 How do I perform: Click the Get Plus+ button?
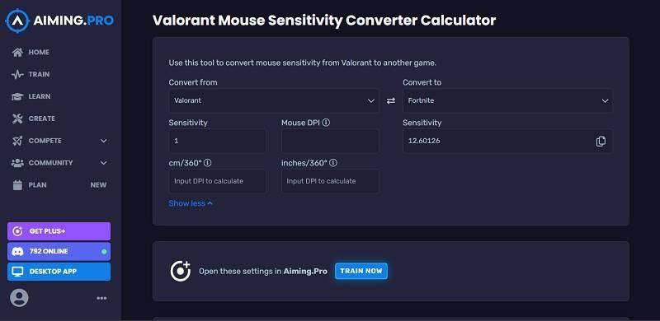[59, 231]
